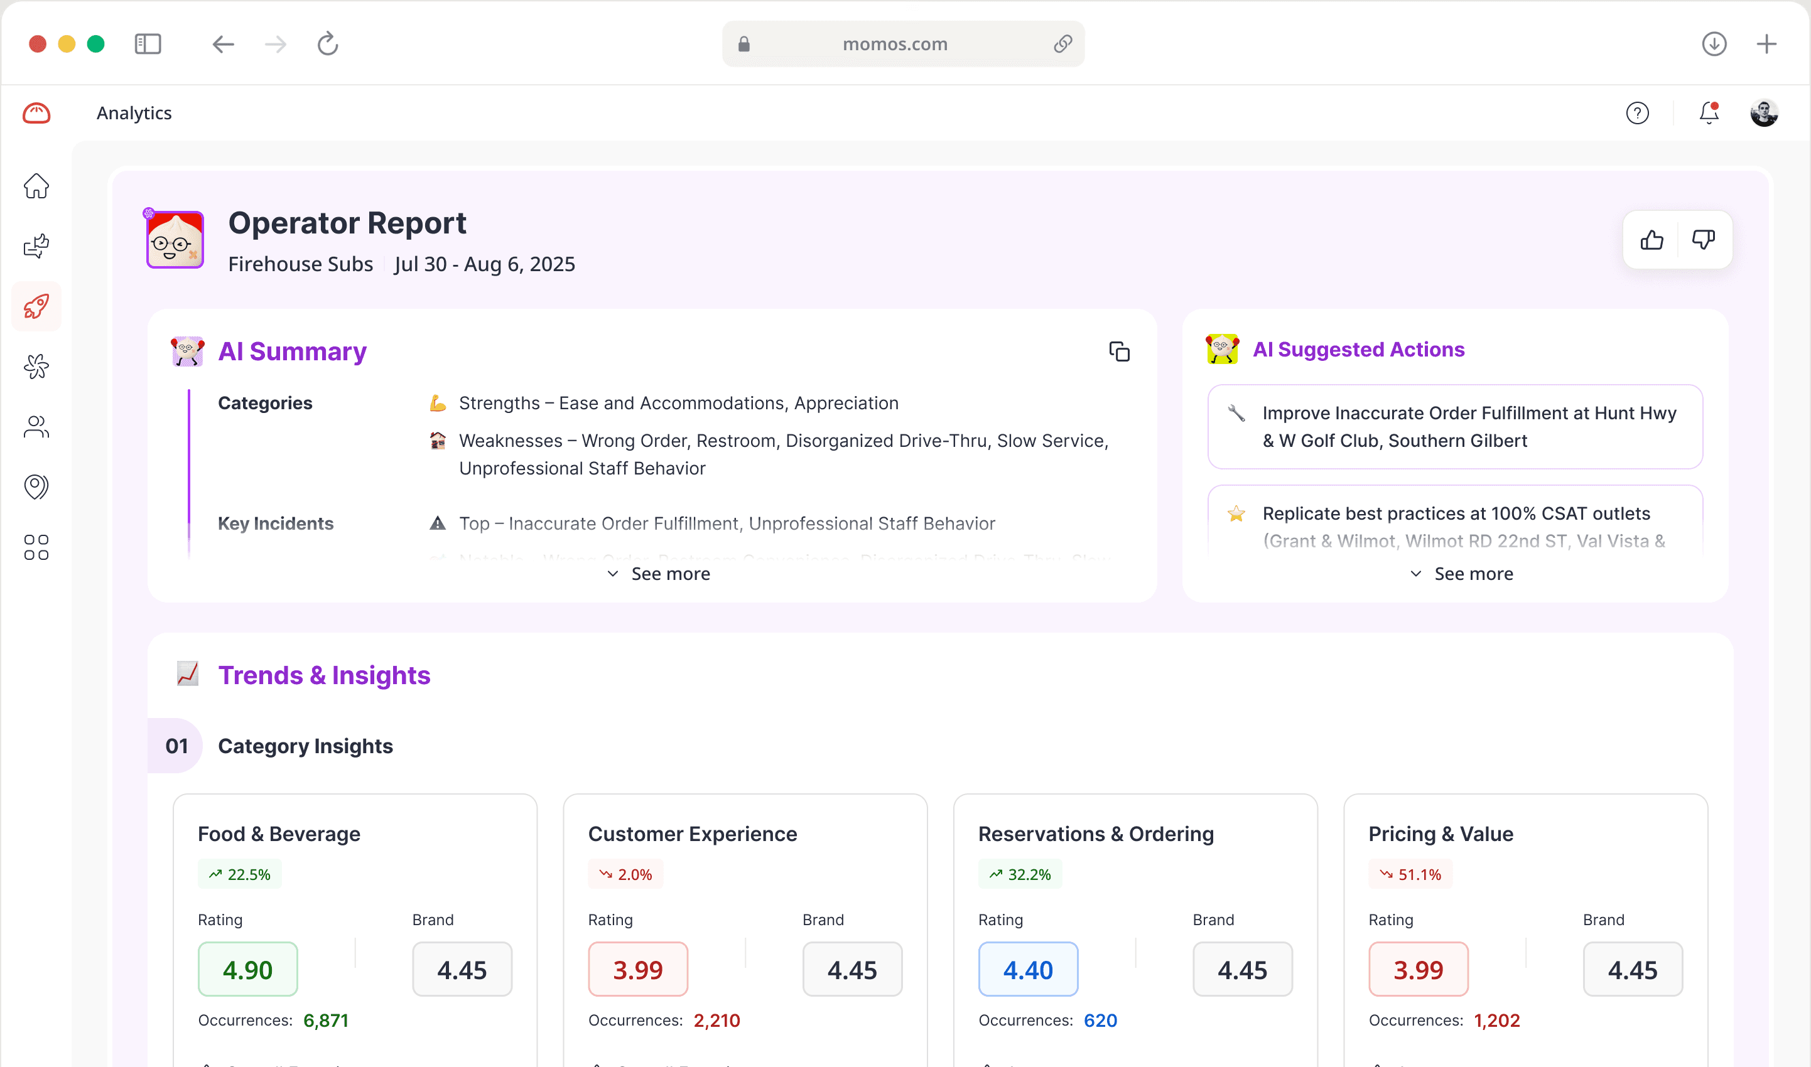The image size is (1811, 1067).
Task: Toggle the browser sidebar panel
Action: (x=148, y=44)
